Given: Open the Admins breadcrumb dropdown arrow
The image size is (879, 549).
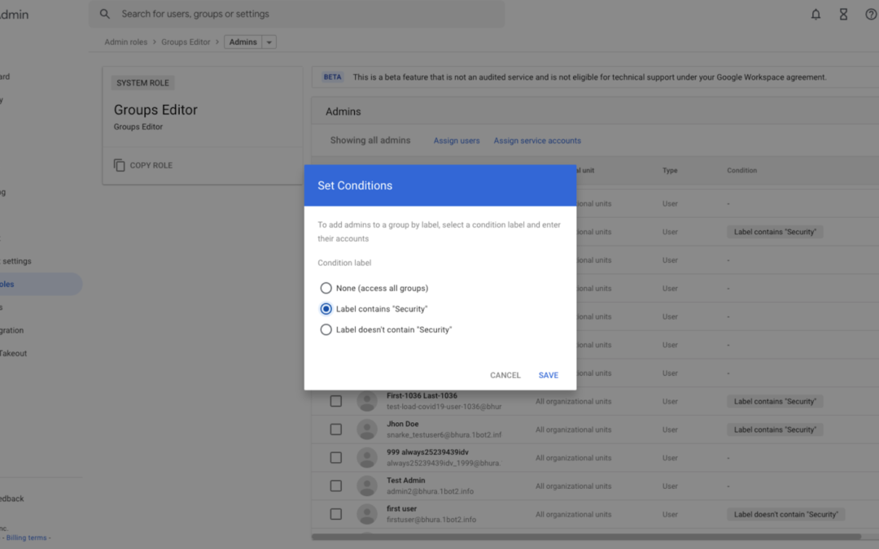Looking at the screenshot, I should pyautogui.click(x=269, y=42).
